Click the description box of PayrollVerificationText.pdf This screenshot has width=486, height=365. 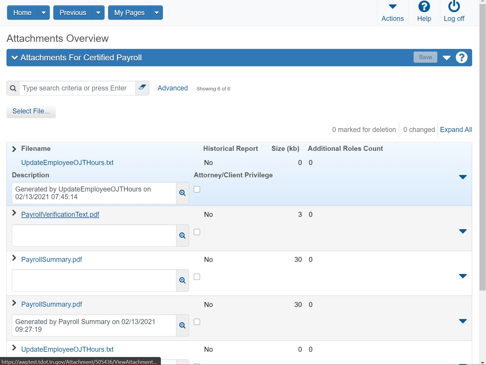[x=94, y=236]
